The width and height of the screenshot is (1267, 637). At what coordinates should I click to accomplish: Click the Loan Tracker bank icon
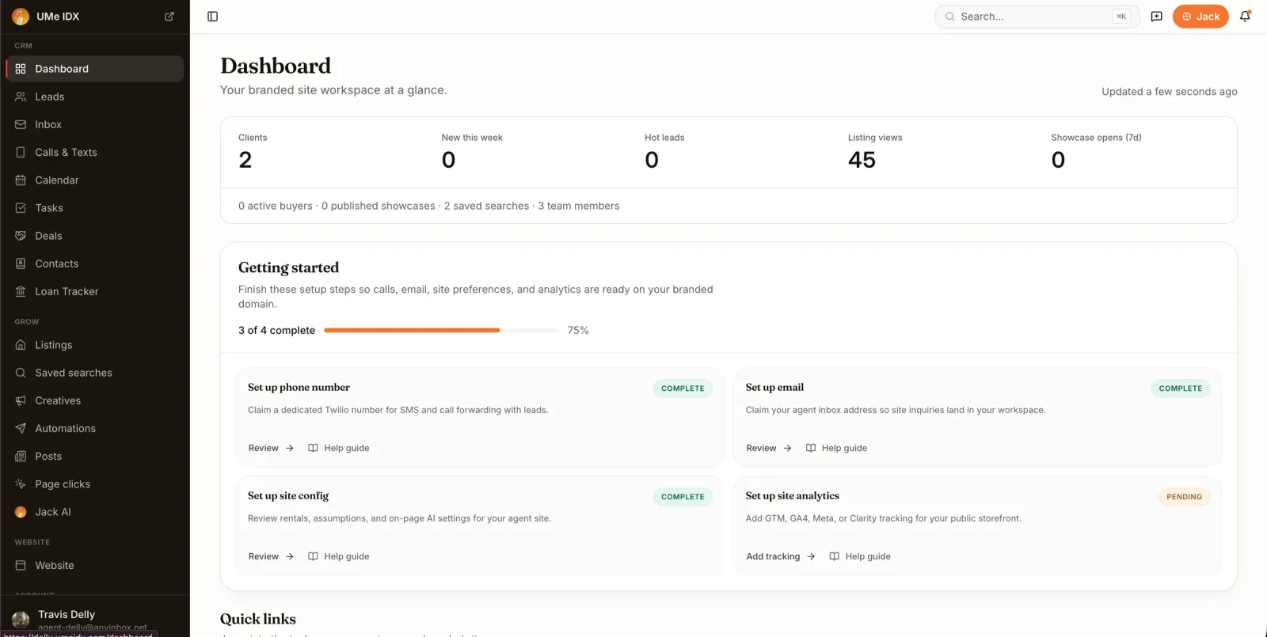[x=21, y=291]
